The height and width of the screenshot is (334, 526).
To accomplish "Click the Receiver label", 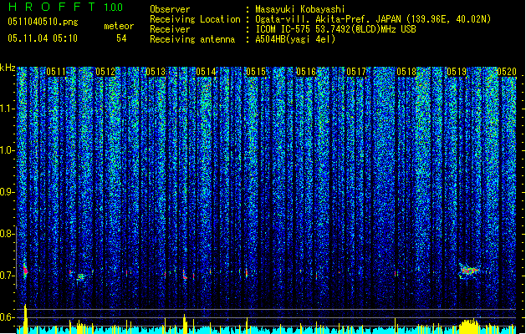I will [x=170, y=29].
